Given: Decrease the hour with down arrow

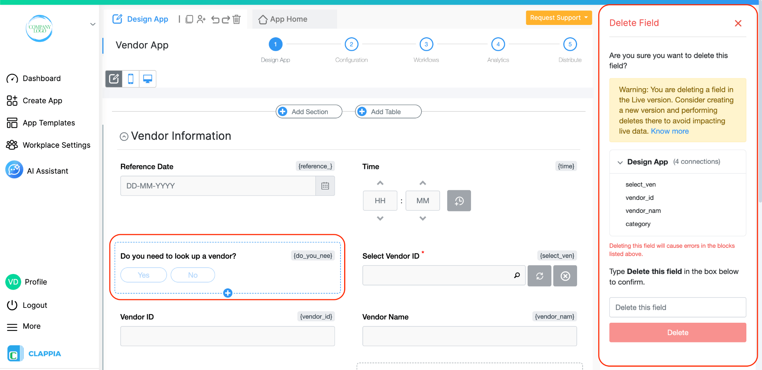Looking at the screenshot, I should [380, 219].
